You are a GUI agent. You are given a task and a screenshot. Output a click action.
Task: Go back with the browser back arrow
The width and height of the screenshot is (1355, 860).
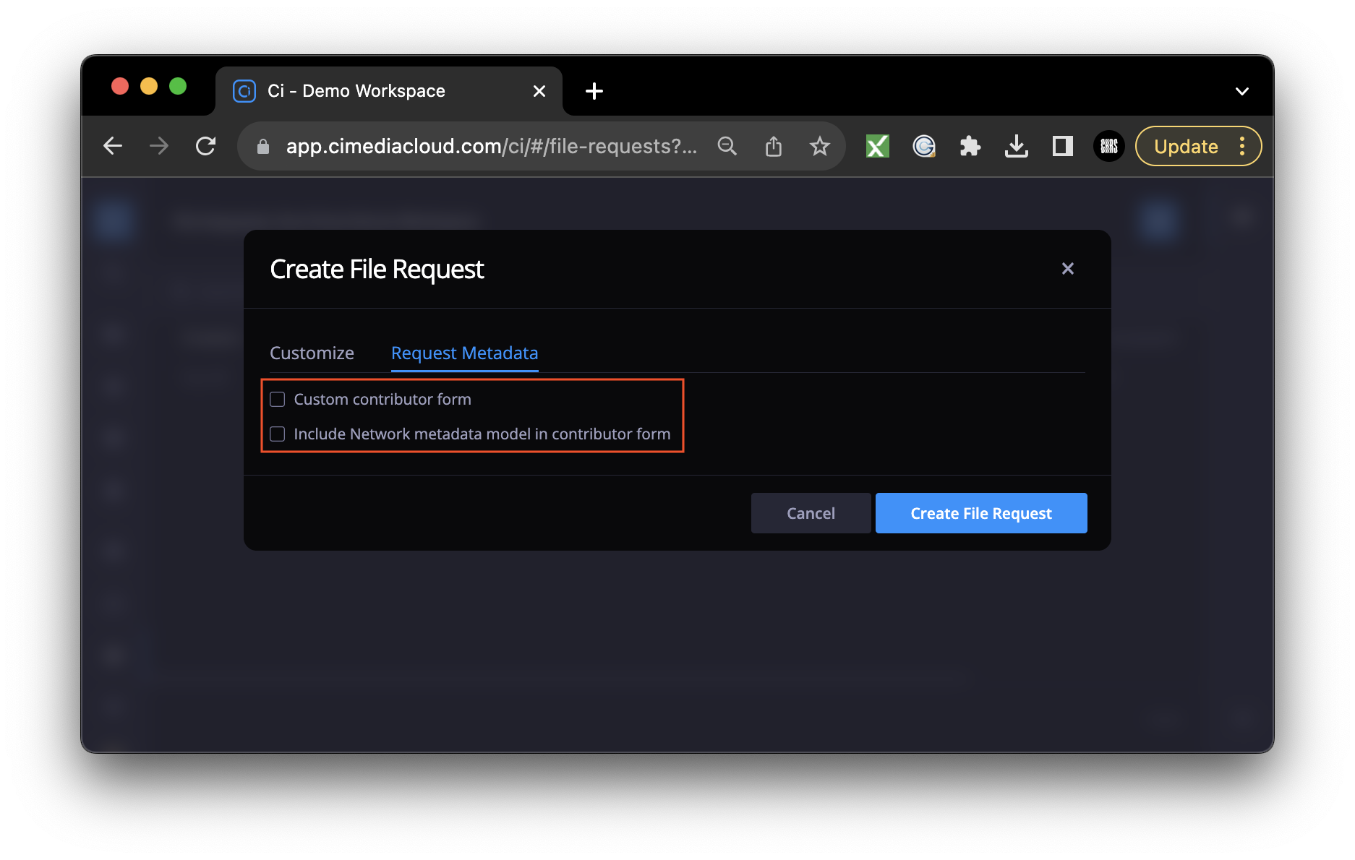(113, 146)
